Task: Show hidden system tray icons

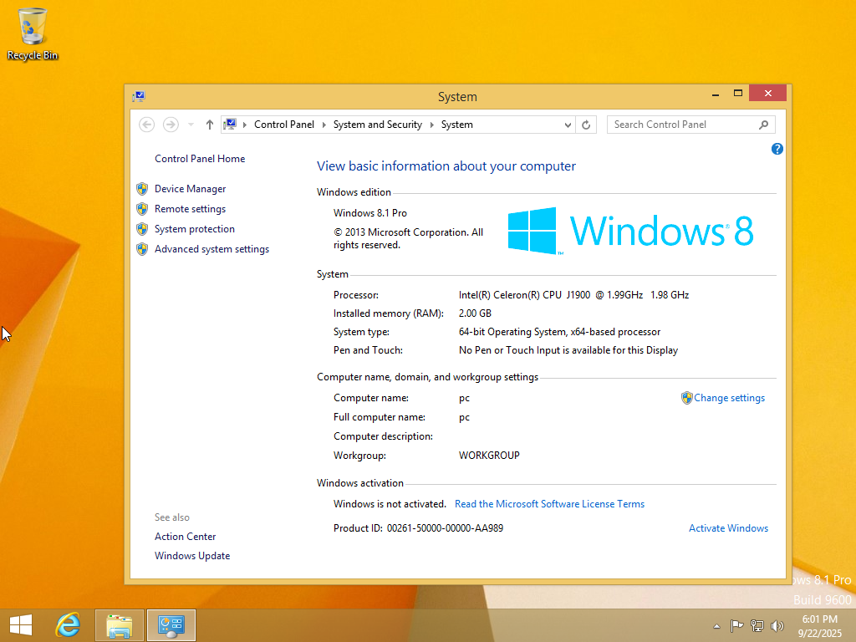Action: click(x=716, y=625)
